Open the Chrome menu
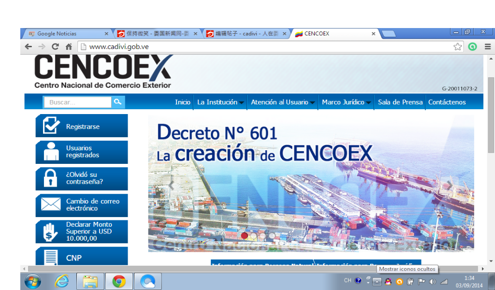Screen dimensions: 495x290 tap(487, 47)
